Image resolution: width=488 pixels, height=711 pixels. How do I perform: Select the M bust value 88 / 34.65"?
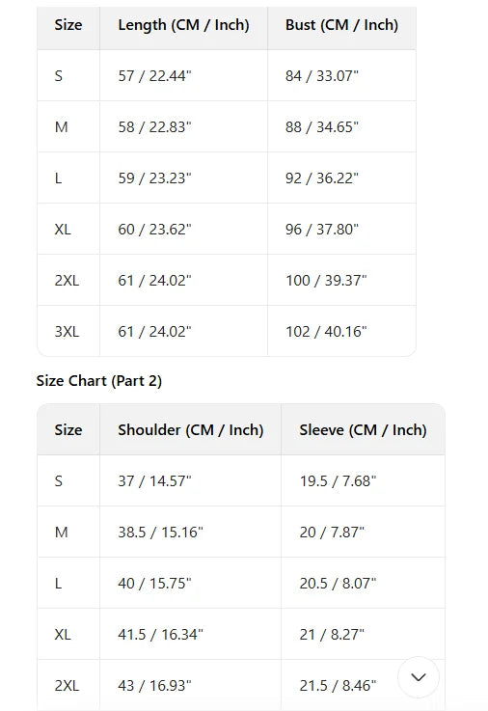coord(322,127)
